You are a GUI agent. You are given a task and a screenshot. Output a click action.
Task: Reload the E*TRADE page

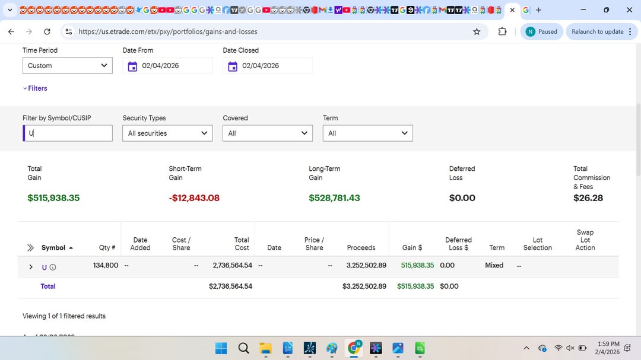(47, 31)
